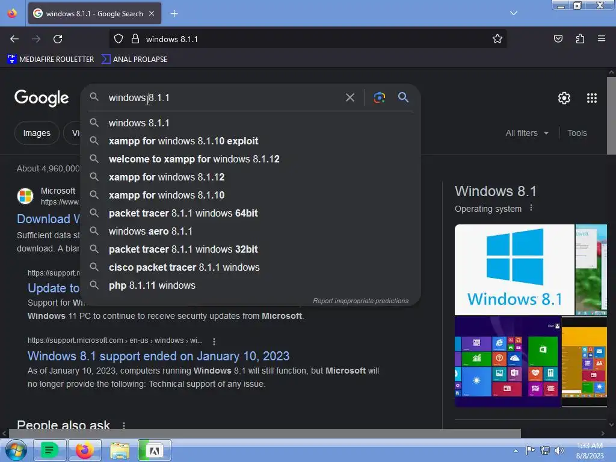Screen dimensions: 616x462
Task: Open People also ask options menu
Action: click(124, 425)
